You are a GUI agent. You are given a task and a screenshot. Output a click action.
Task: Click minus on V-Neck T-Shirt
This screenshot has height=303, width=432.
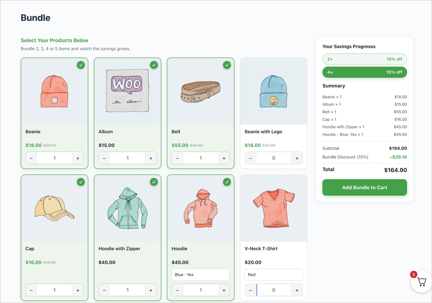pos(250,290)
